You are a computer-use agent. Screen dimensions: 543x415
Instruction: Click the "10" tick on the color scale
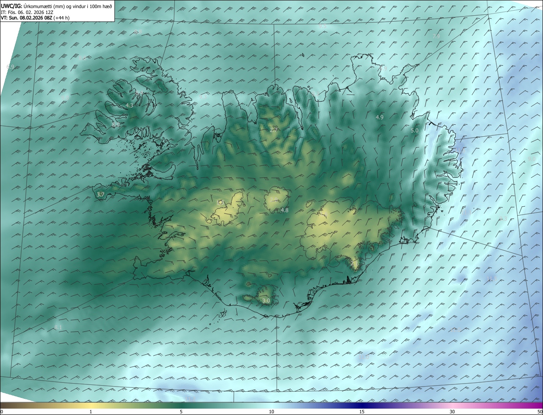point(271,412)
